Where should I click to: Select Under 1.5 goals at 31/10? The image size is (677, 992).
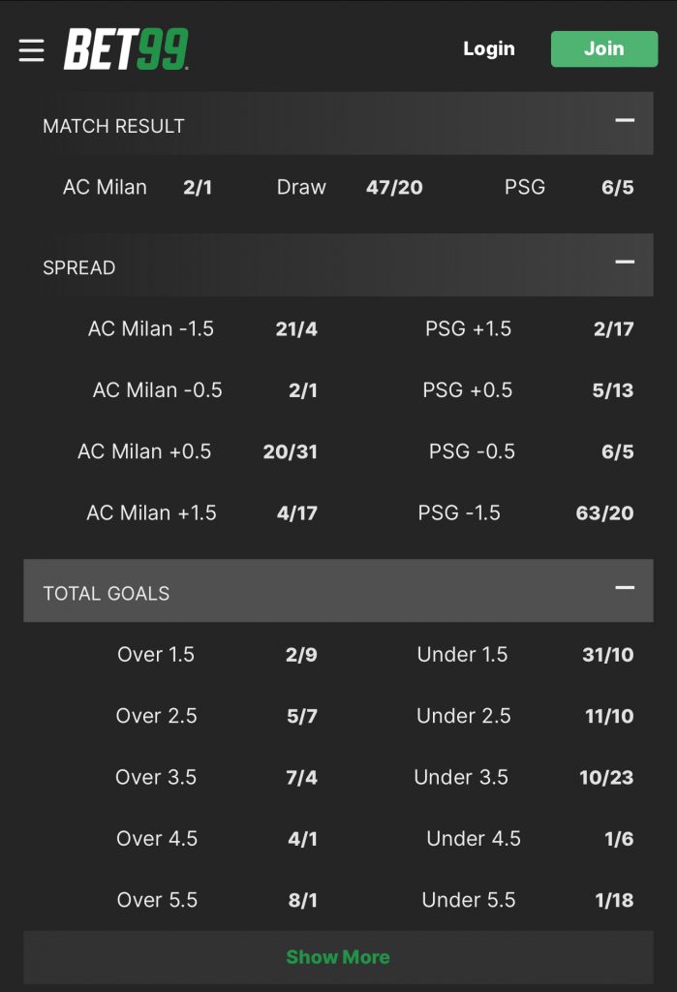[x=525, y=655]
